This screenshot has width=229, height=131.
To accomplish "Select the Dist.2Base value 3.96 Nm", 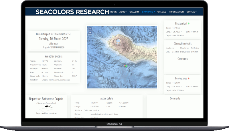I will pyautogui.click(x=195, y=52).
